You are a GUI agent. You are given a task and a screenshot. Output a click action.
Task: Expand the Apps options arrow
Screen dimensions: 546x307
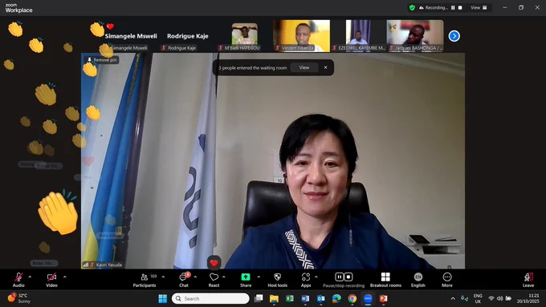pos(316,277)
